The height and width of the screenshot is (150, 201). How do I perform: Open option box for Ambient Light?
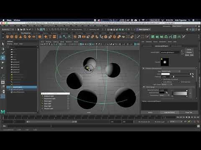point(68,96)
